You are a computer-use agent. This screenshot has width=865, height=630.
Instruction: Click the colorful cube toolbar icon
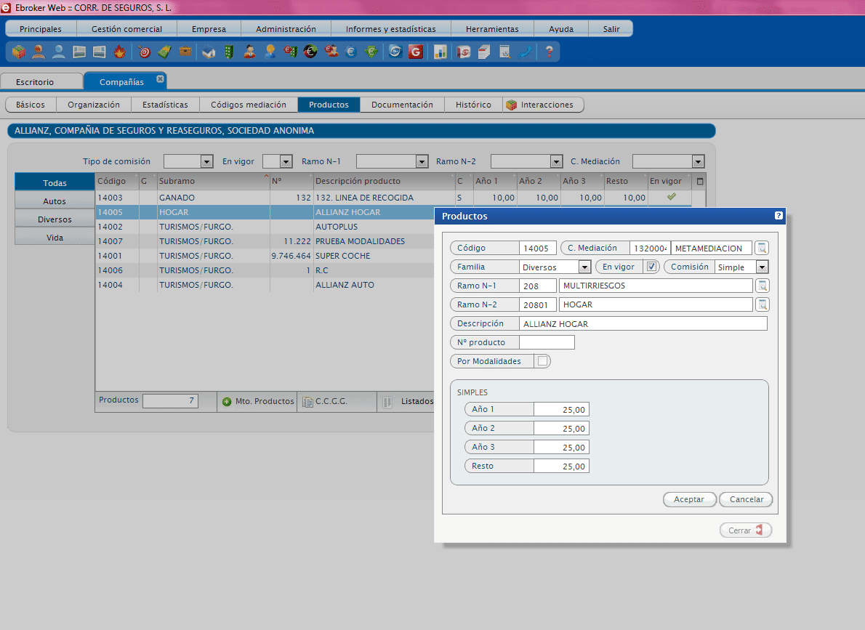[19, 52]
